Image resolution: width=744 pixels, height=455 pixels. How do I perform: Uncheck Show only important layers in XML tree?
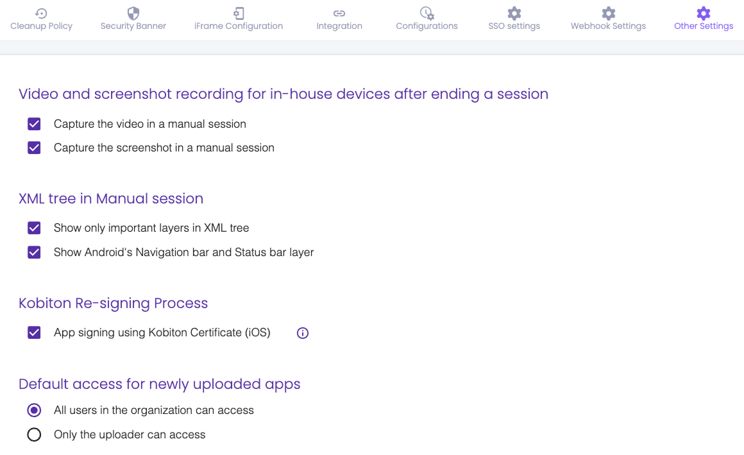(34, 228)
